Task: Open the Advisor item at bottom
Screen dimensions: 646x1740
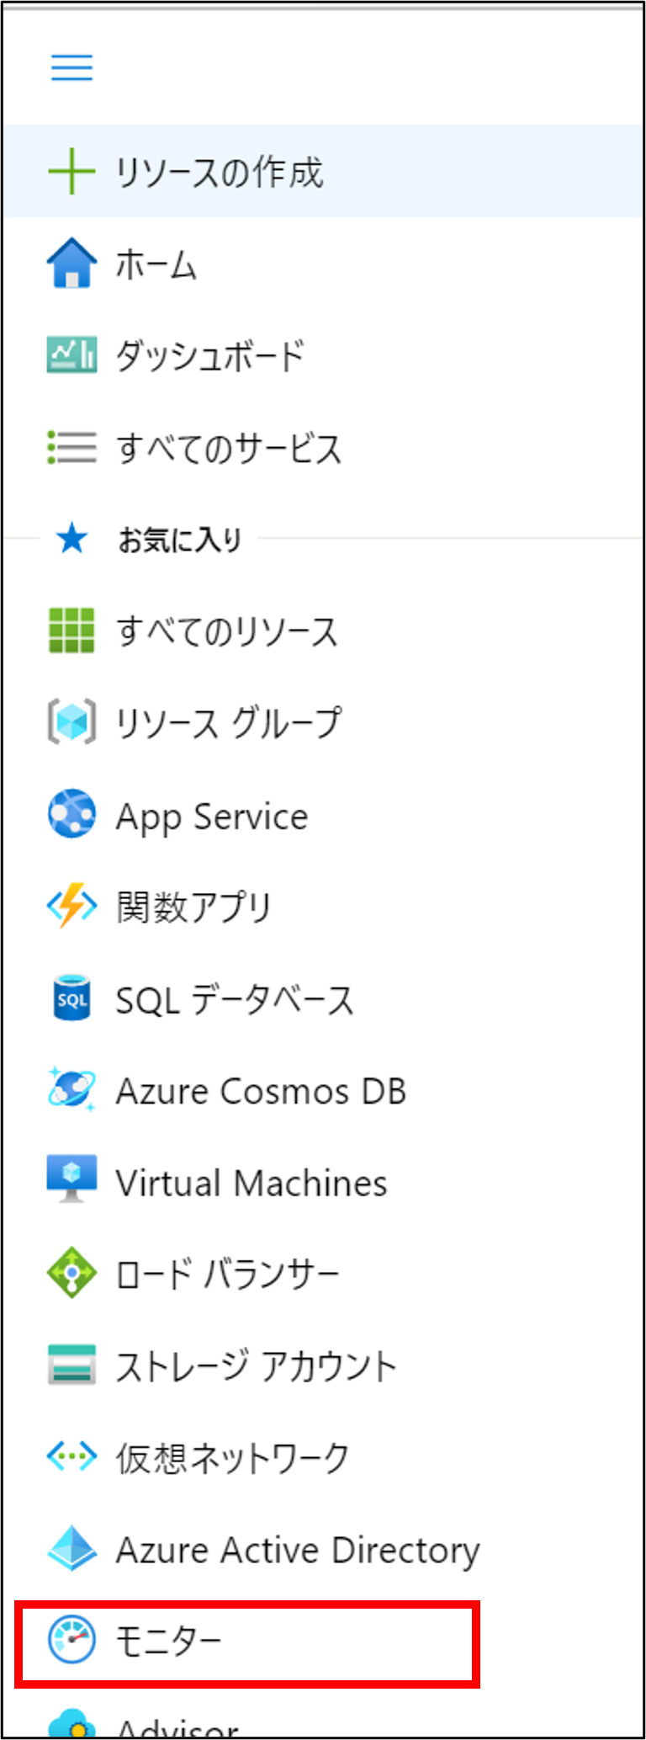Action: 178,1724
